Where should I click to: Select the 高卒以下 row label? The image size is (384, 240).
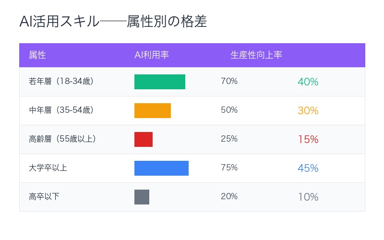[x=44, y=197]
